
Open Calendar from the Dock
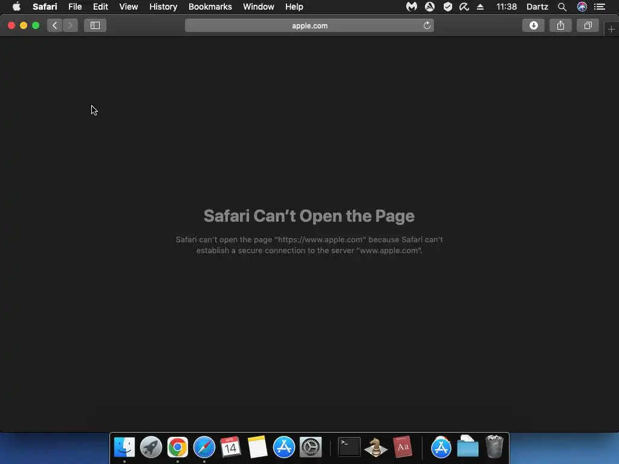230,447
